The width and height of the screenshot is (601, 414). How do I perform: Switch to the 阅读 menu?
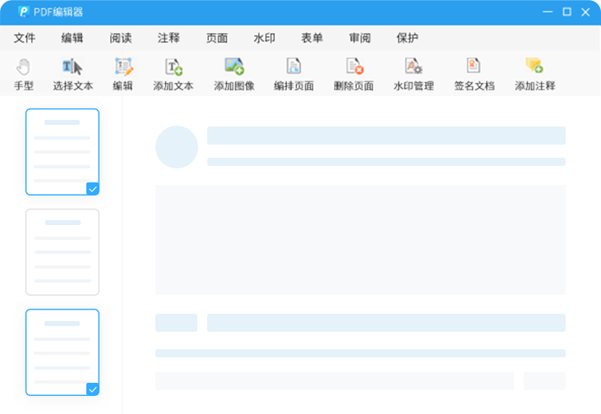(x=120, y=38)
